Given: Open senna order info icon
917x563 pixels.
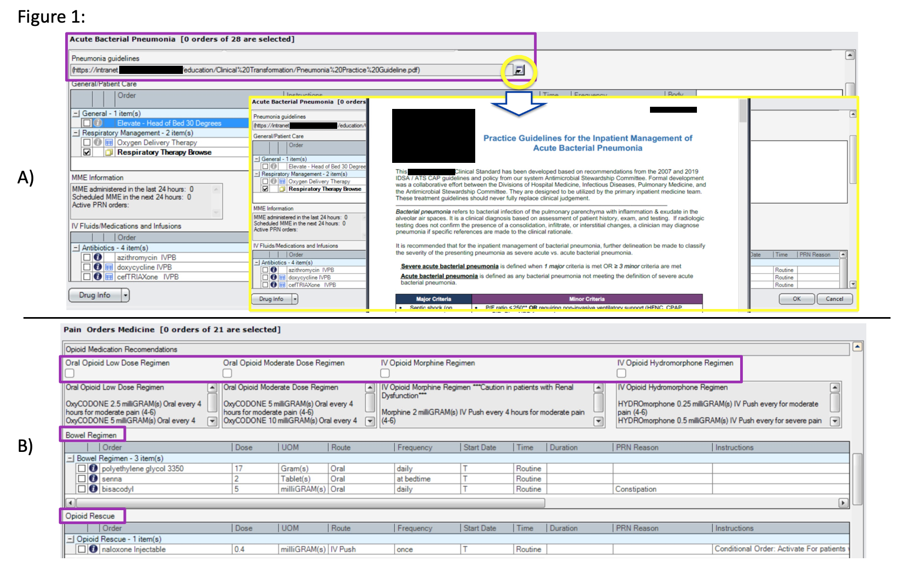Looking at the screenshot, I should pos(93,479).
